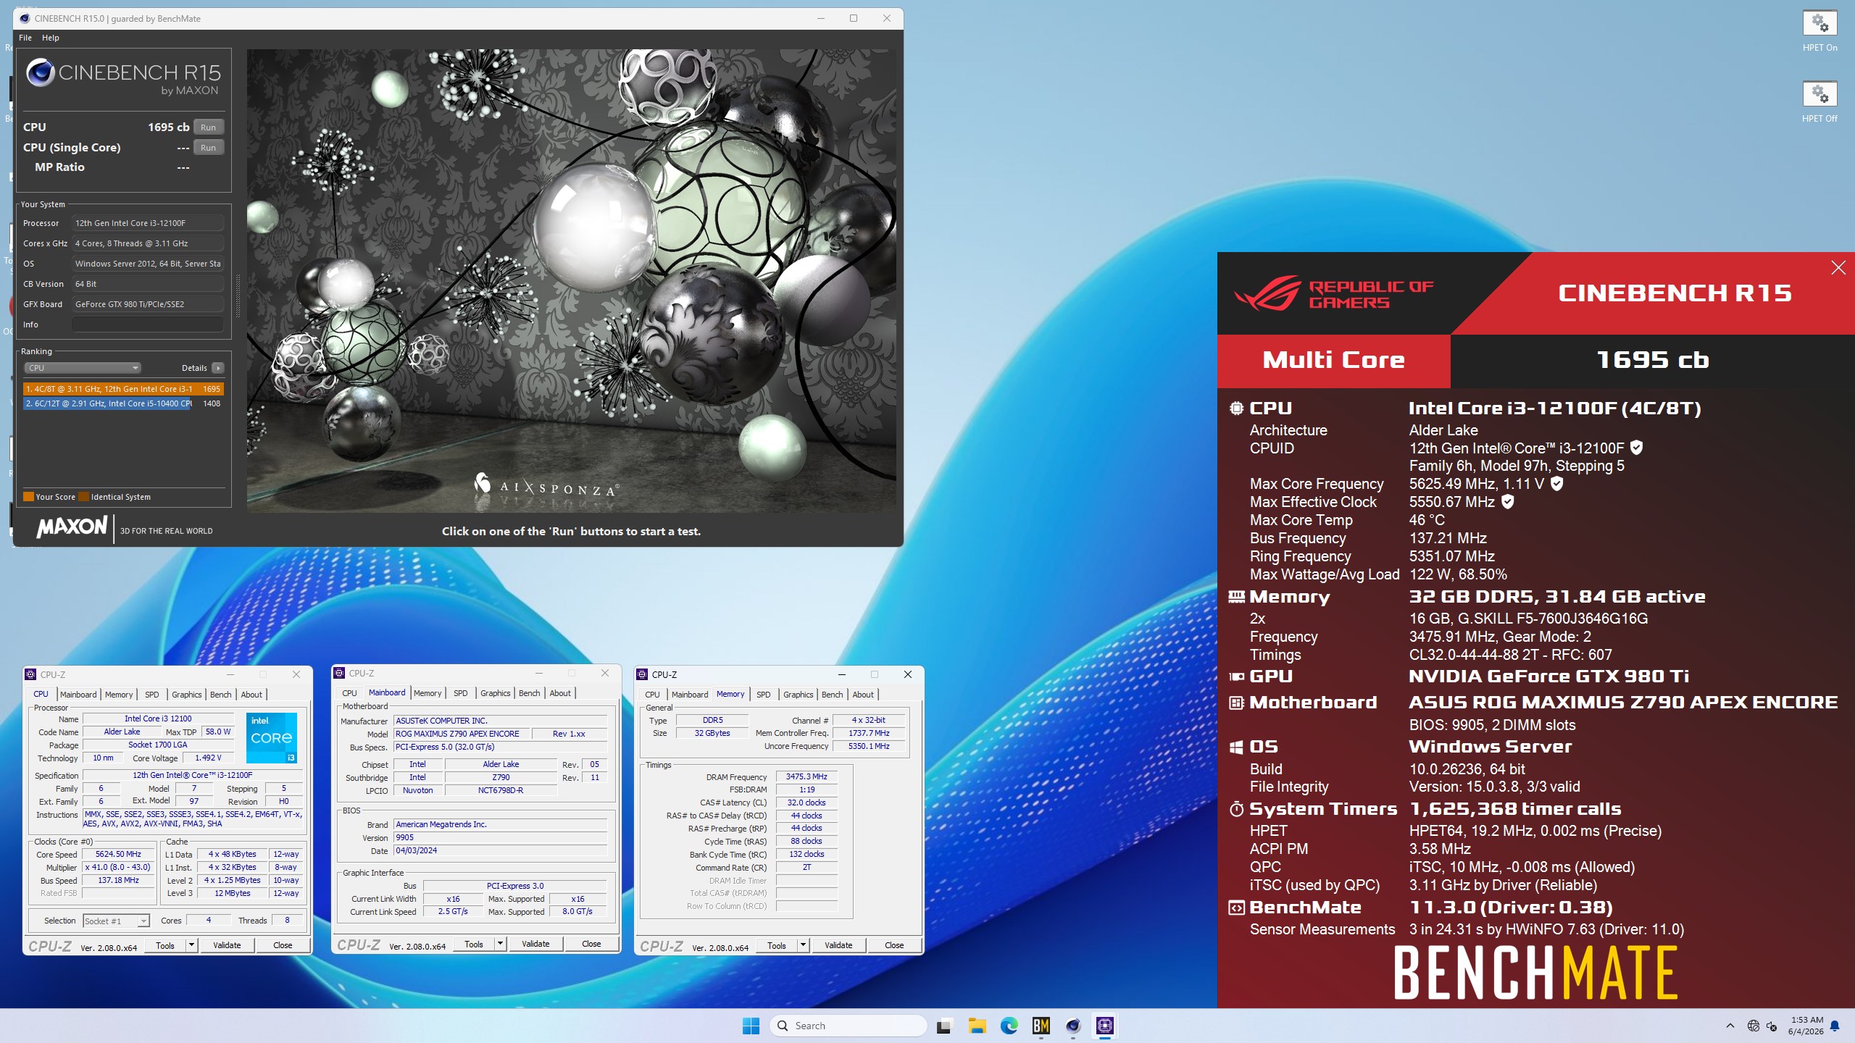Click the MAXON logo in Cinebench

coord(72,527)
